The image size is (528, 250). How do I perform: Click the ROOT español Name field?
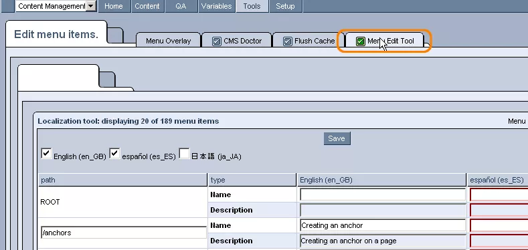pyautogui.click(x=499, y=195)
